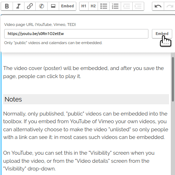The height and width of the screenshot is (175, 175).
Task: Insert an image using picture icon
Action: click(x=53, y=6)
